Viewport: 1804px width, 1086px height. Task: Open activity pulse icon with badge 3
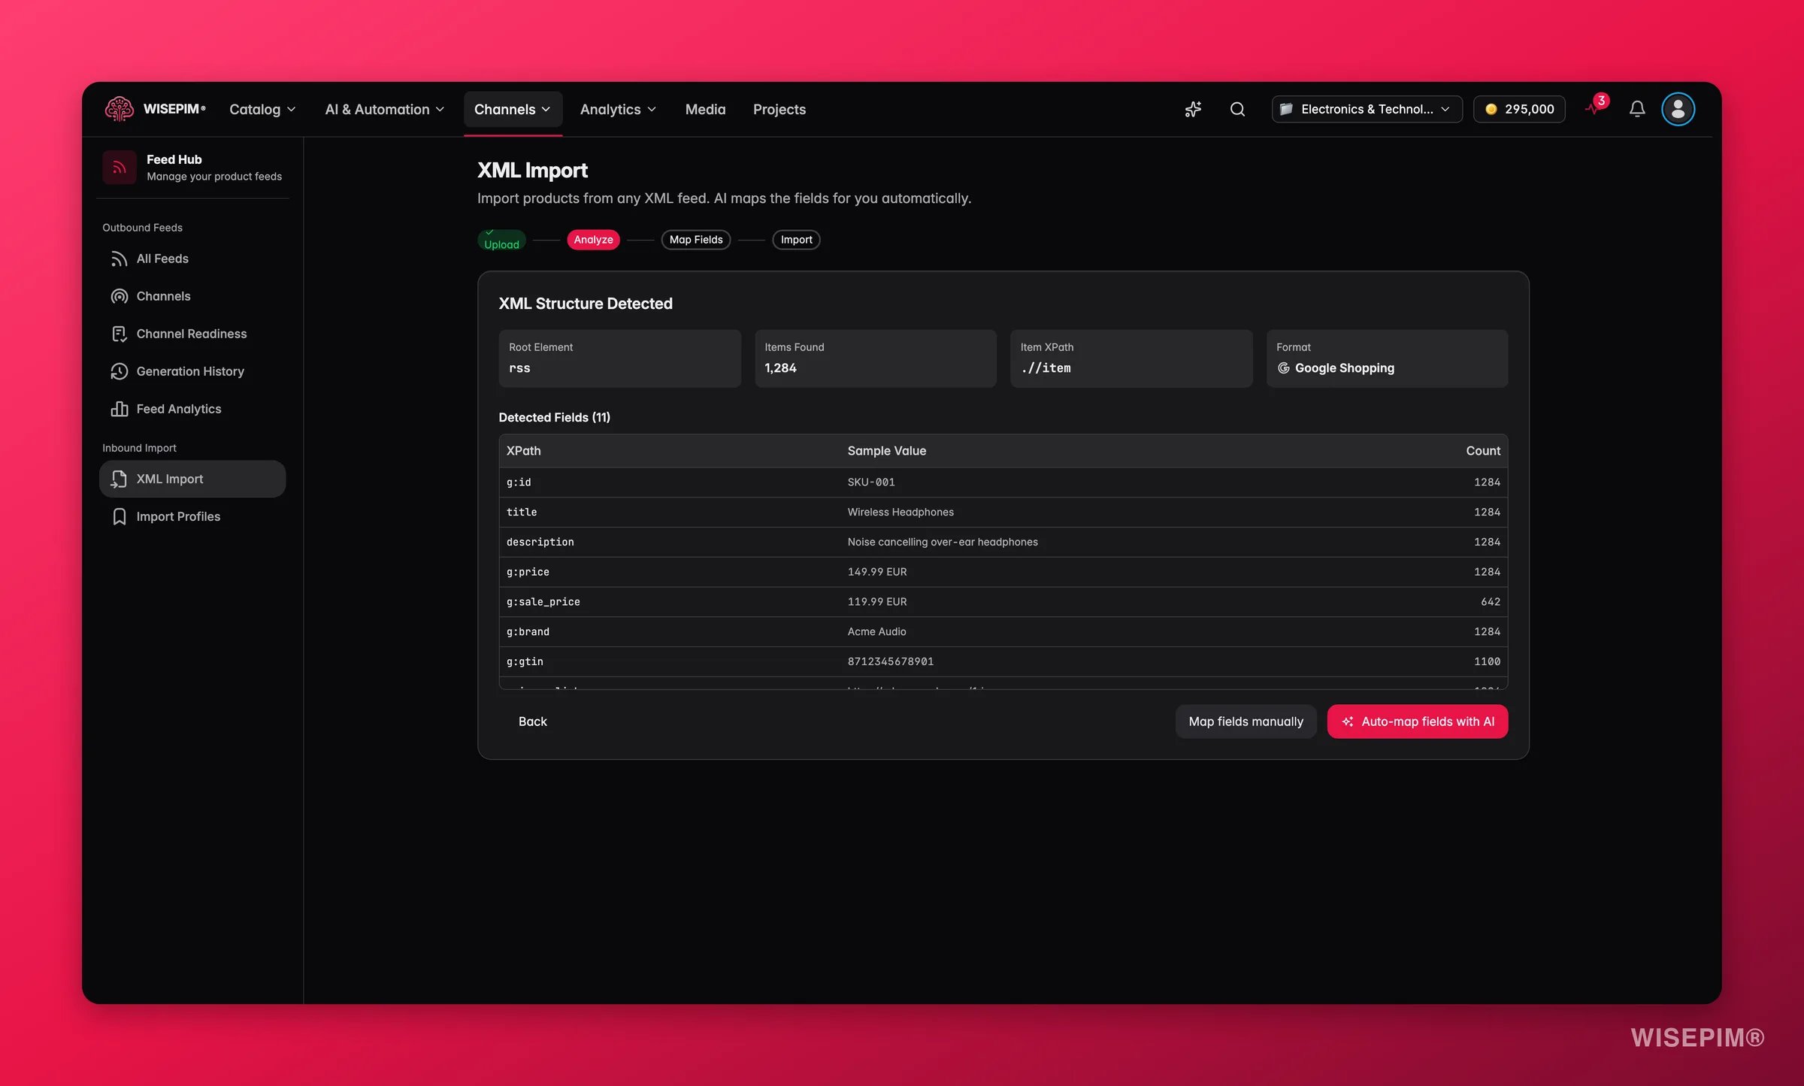(x=1596, y=107)
